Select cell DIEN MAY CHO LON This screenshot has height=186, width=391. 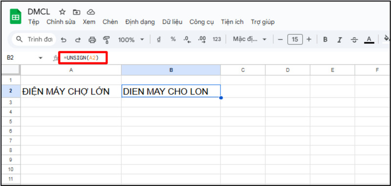pos(171,92)
